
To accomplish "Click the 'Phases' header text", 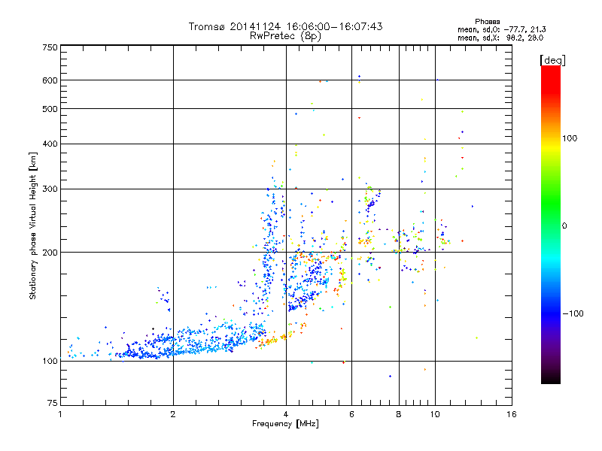I will click(x=487, y=22).
